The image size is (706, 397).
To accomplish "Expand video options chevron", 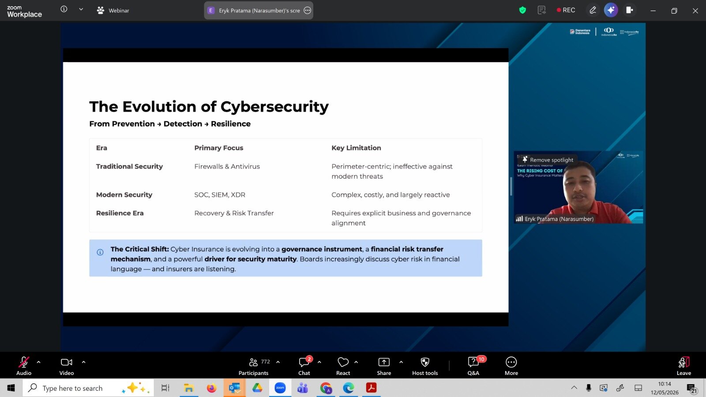I will tap(83, 362).
